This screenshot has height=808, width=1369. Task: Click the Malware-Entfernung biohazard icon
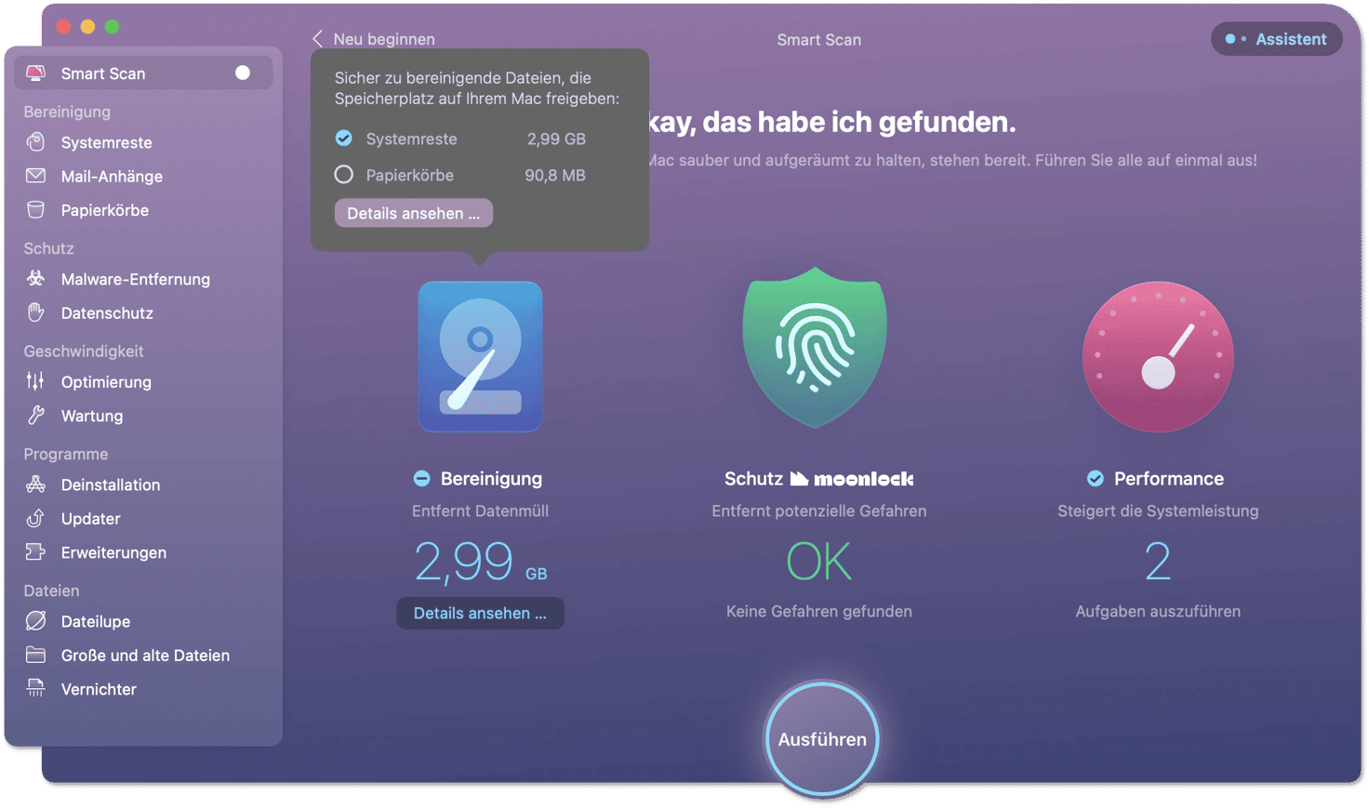point(35,279)
